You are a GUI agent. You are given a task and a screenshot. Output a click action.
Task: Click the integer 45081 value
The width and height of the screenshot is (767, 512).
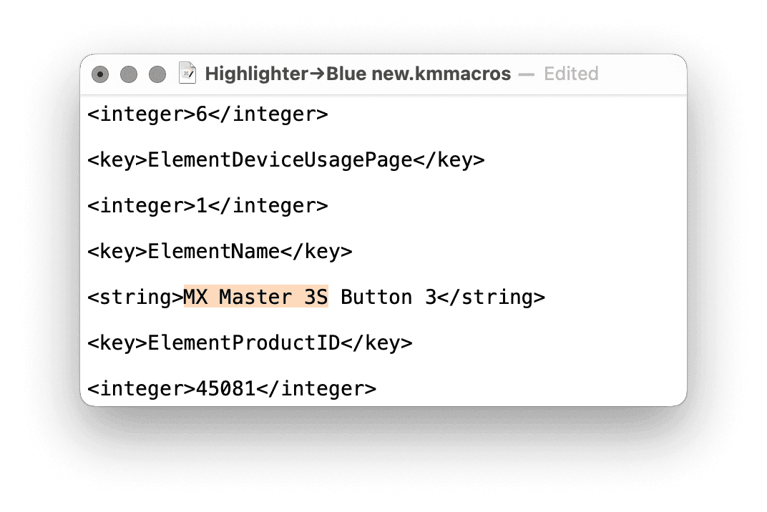click(x=226, y=389)
